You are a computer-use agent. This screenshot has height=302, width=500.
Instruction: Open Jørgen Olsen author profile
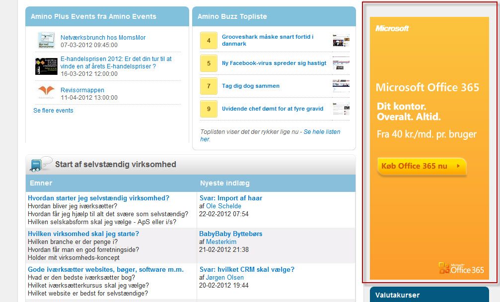224,278
